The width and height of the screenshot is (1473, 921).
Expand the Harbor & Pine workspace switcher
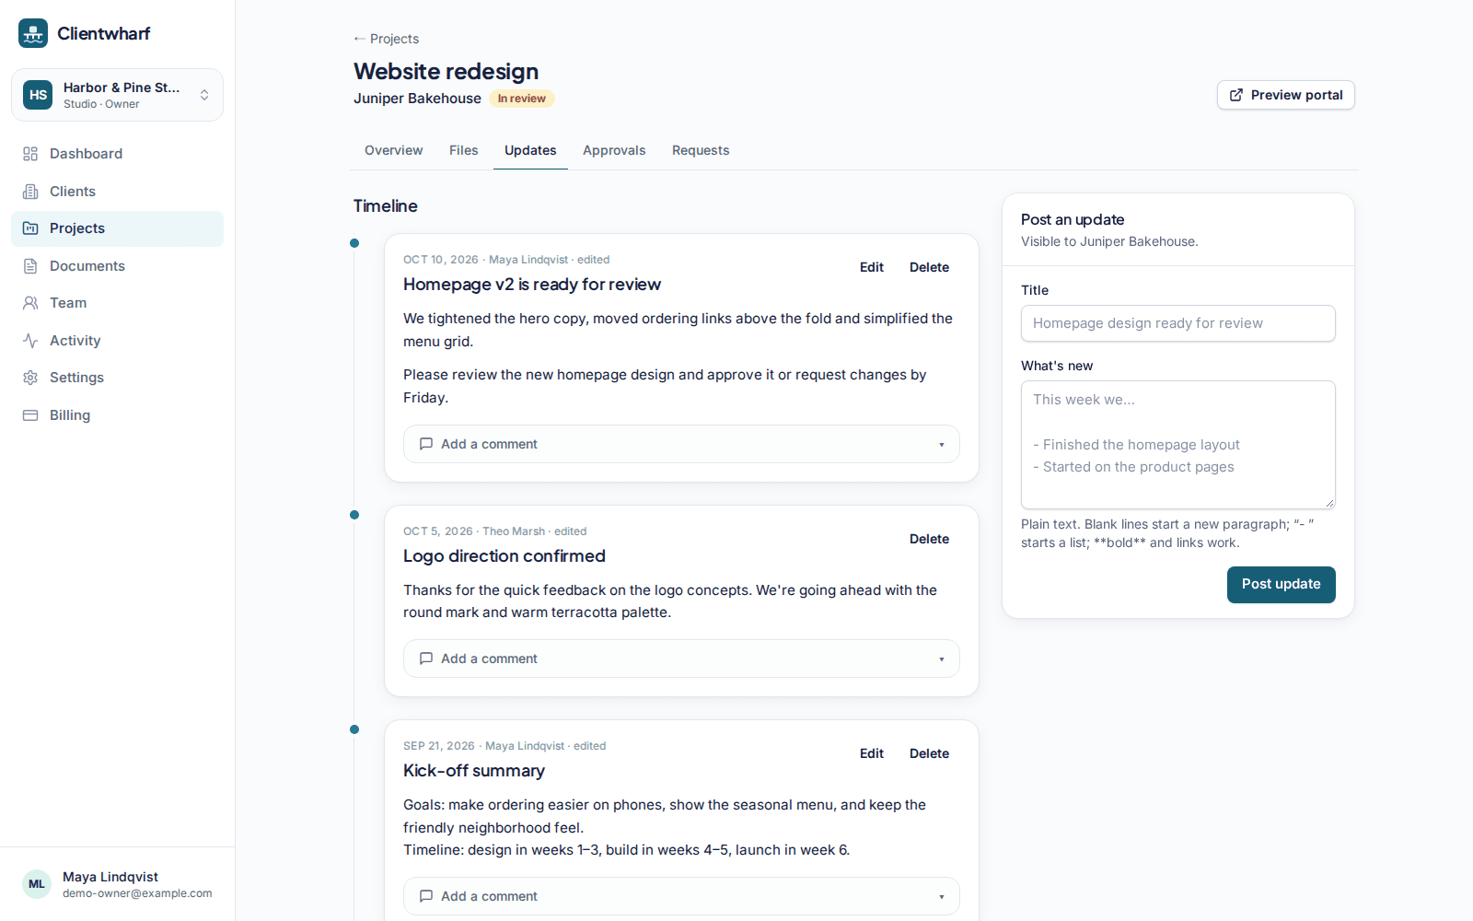tap(117, 95)
